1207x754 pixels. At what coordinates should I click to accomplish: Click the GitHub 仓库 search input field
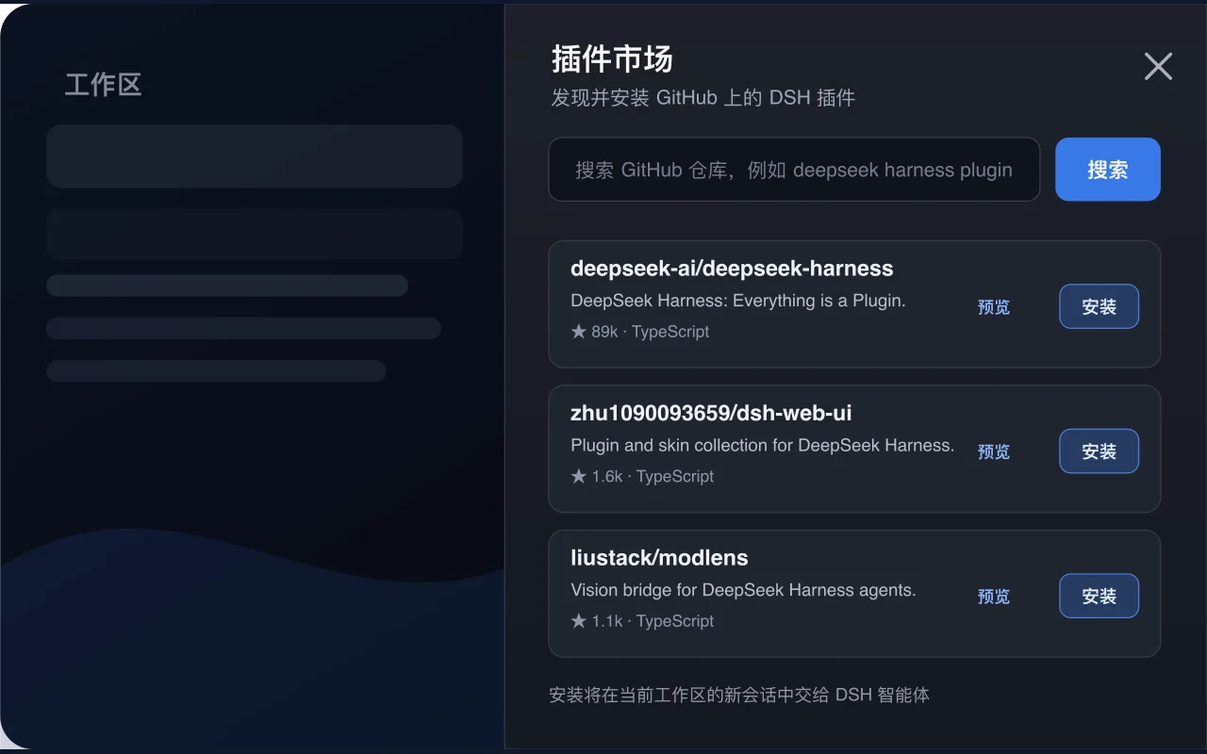794,170
